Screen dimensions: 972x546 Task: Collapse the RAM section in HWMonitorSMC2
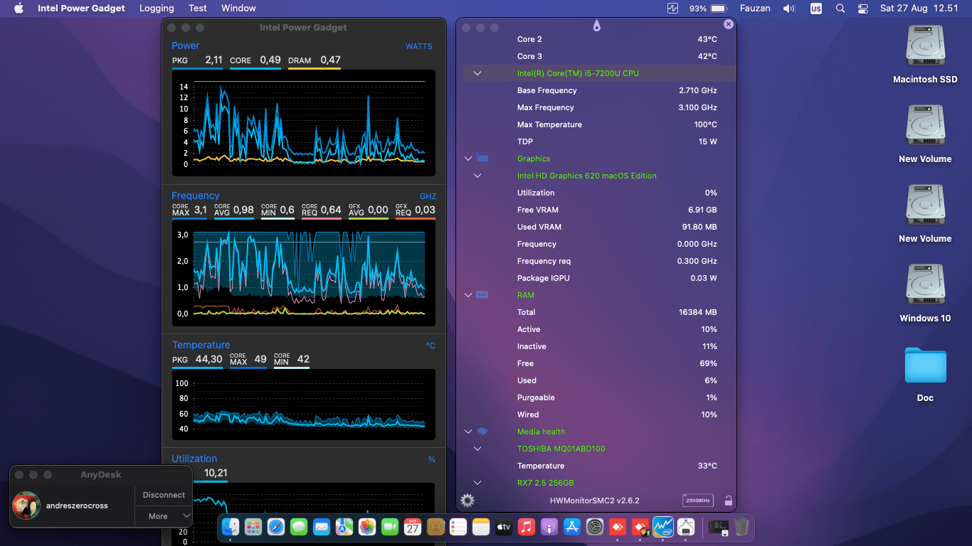(x=468, y=295)
